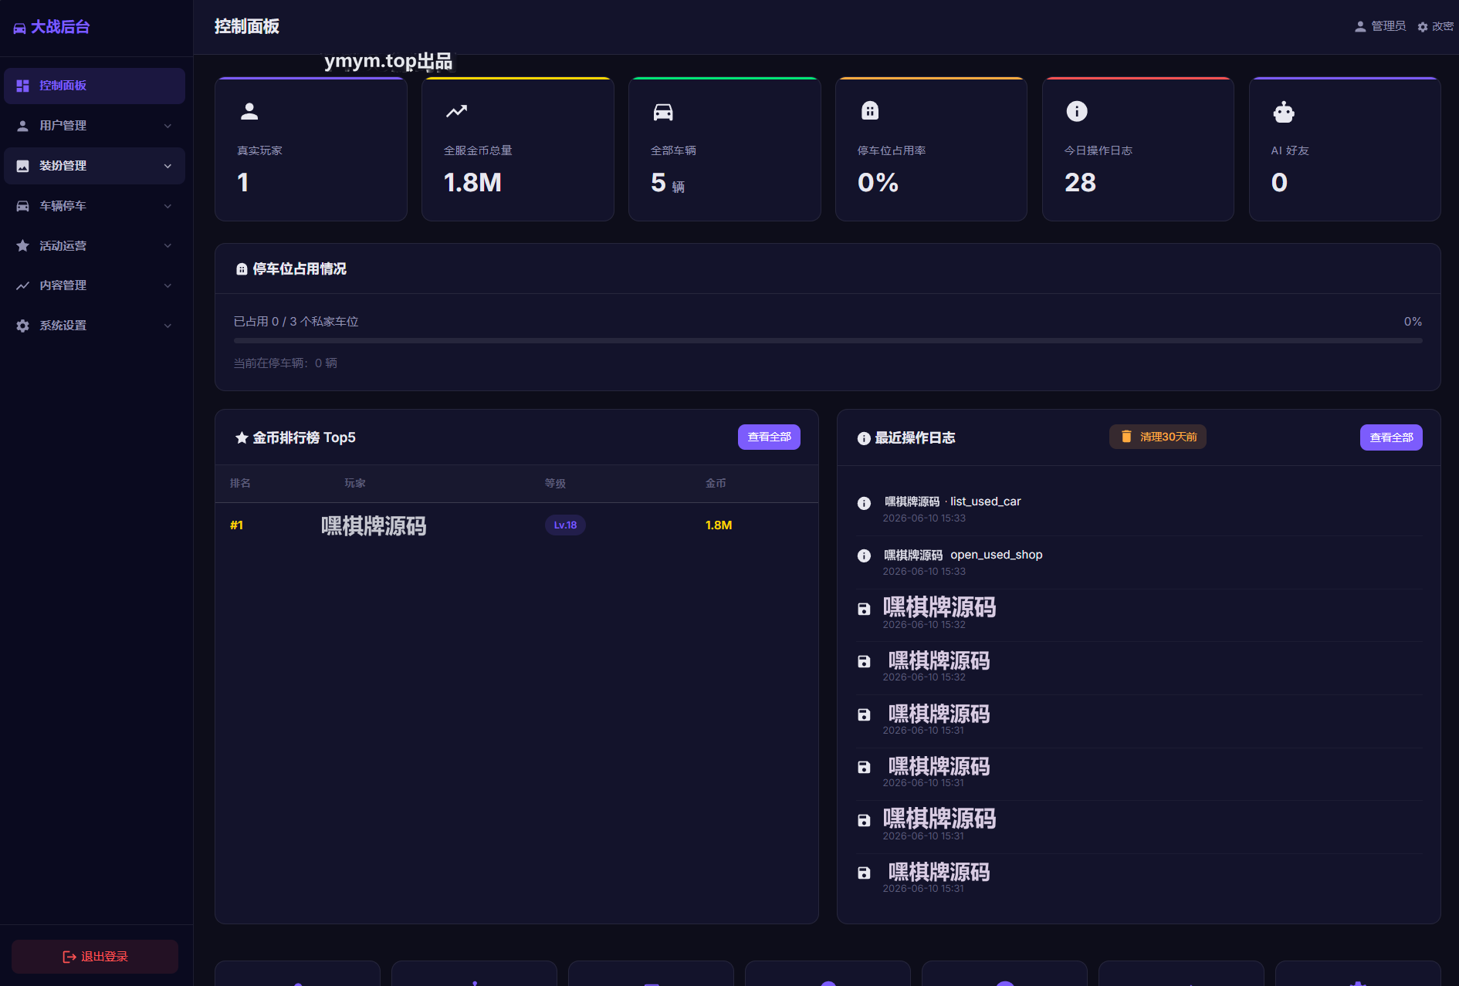Click the 清理30天前 button
Viewport: 1459px width, 986px height.
pyautogui.click(x=1158, y=437)
